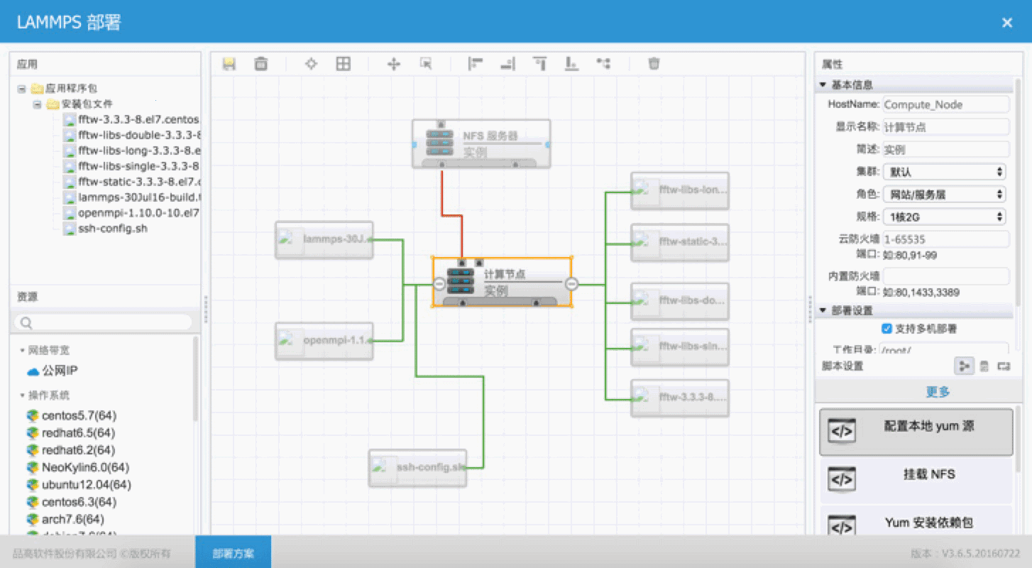Select the ssh-config.sh node on canvas
1032x568 pixels.
point(418,468)
